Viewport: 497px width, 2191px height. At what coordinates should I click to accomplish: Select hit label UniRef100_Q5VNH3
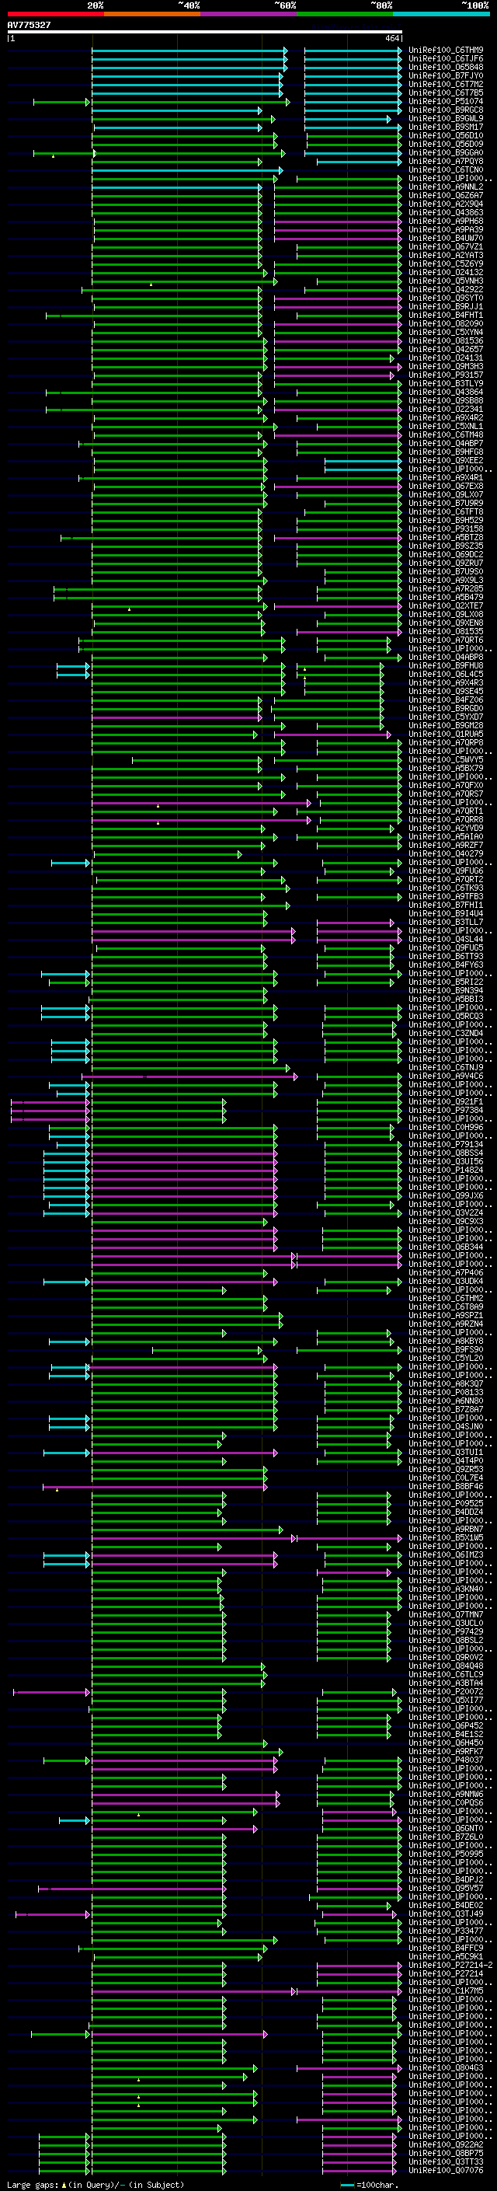pos(446,281)
